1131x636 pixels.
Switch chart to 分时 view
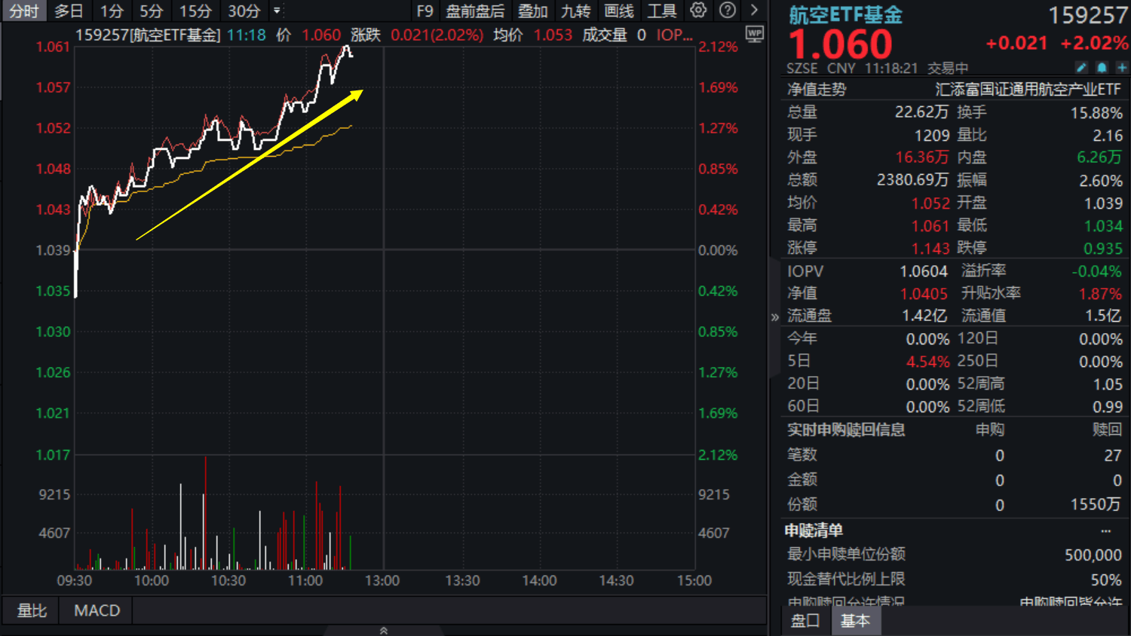23,11
